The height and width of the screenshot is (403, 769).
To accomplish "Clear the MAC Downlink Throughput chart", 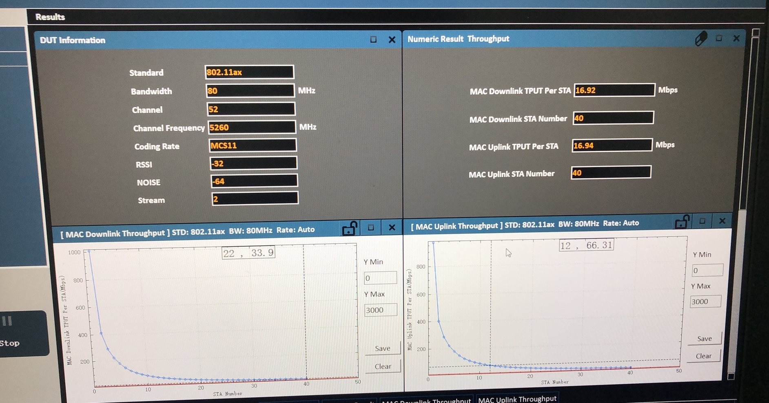I will (x=383, y=366).
